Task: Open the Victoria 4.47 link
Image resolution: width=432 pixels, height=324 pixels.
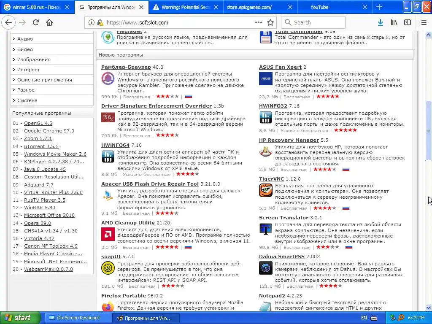Action: 39,238
